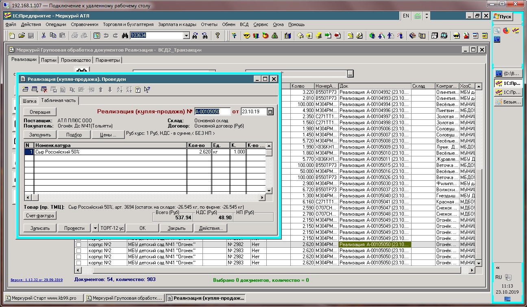The width and height of the screenshot is (527, 307).
Task: Click the Copy toolbar icon
Action: (x=53, y=36)
